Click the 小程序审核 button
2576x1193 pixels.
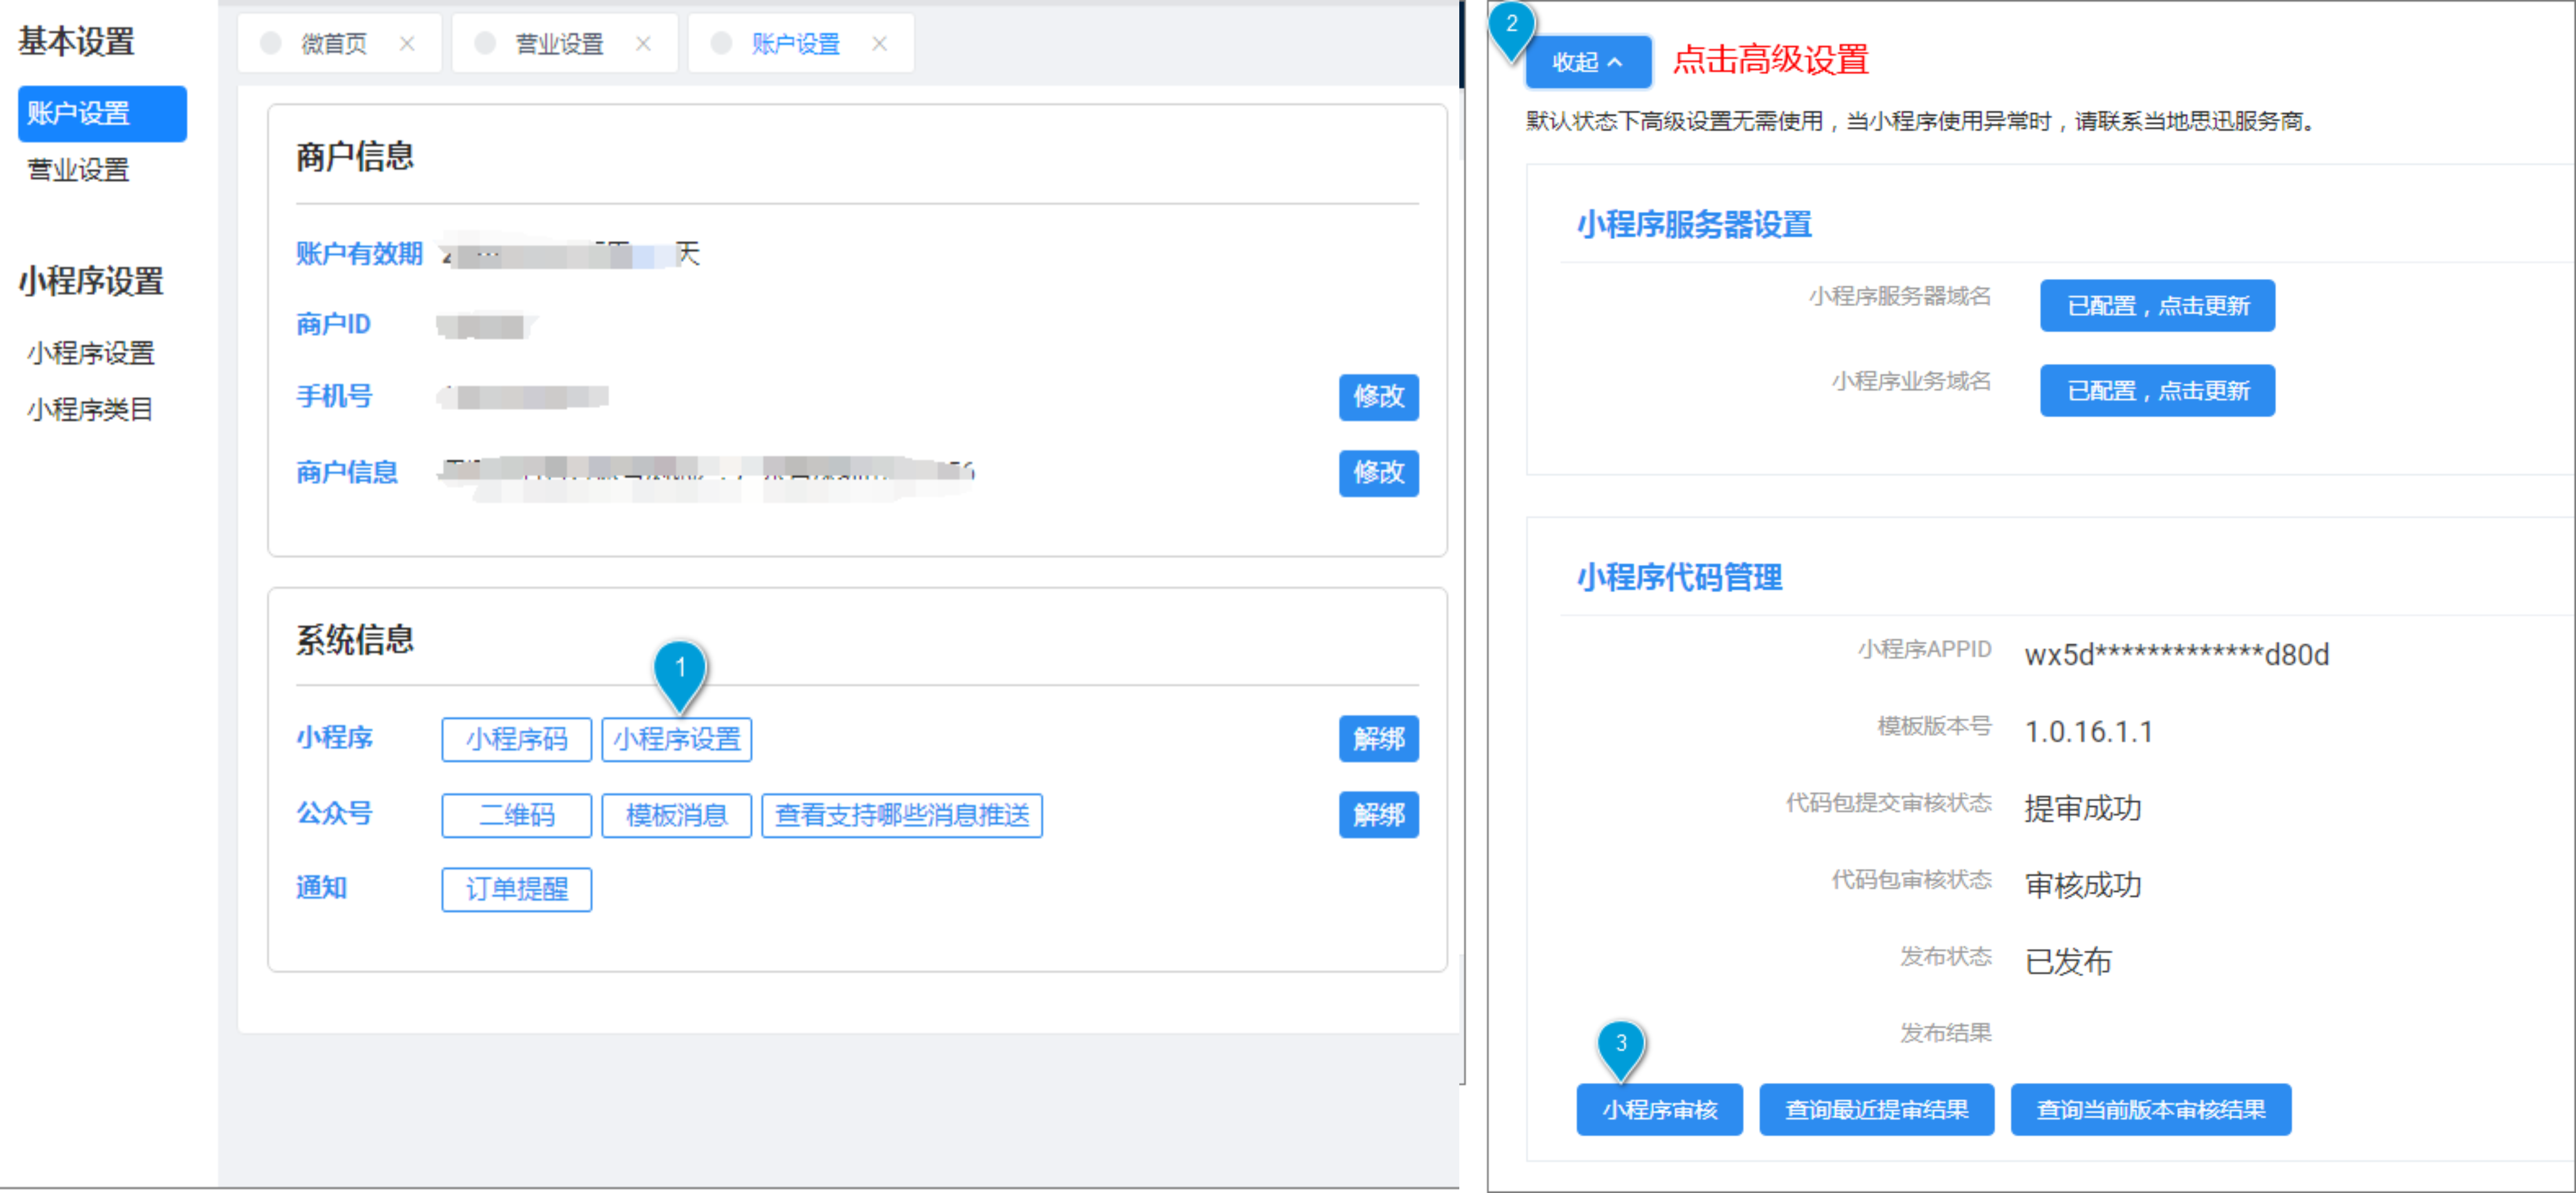click(1659, 1110)
